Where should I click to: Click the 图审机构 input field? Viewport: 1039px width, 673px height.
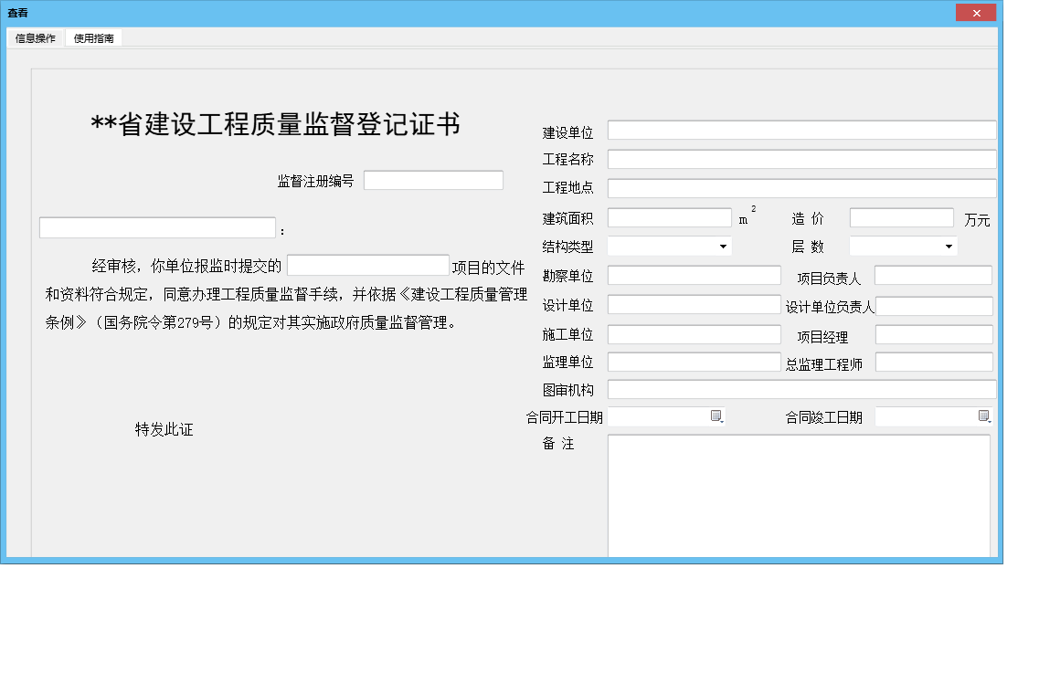pyautogui.click(x=801, y=388)
